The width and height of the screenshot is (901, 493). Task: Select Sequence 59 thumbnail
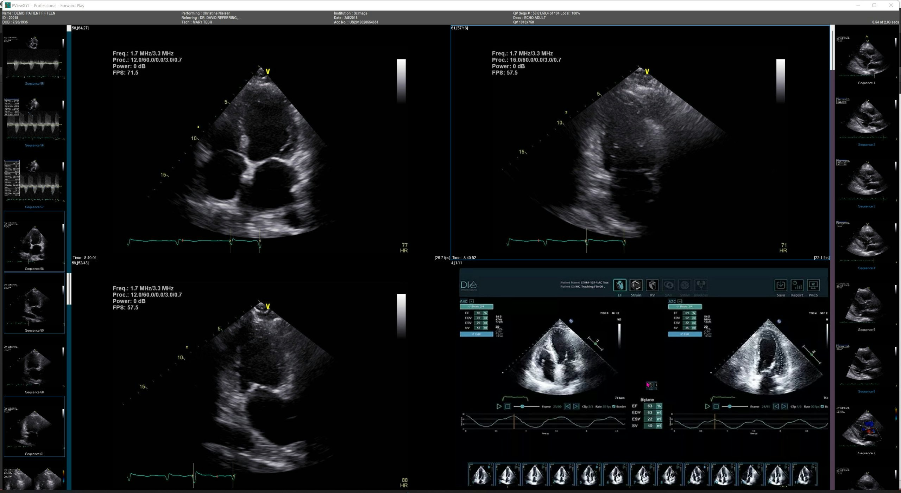coord(34,303)
